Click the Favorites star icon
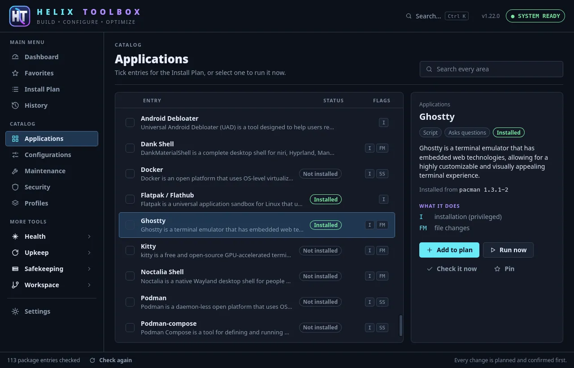The image size is (574, 368). (15, 73)
